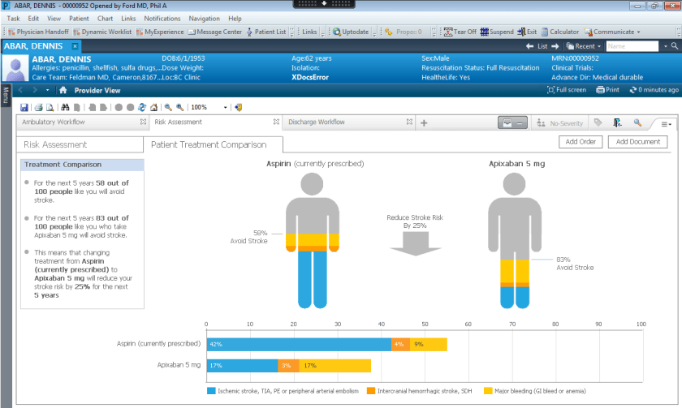Open Physician Handoff from the toolbar
Viewport: 682px width, 408px height.
[x=39, y=32]
